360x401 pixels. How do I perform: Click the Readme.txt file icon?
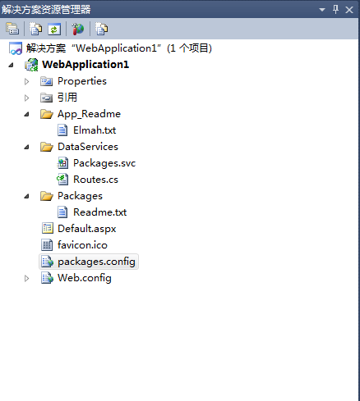(62, 212)
